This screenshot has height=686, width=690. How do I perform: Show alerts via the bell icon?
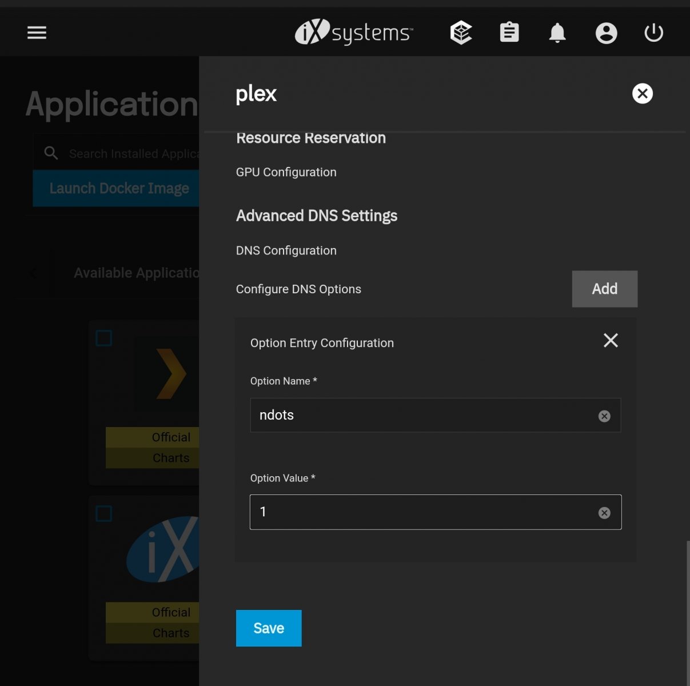pyautogui.click(x=557, y=33)
